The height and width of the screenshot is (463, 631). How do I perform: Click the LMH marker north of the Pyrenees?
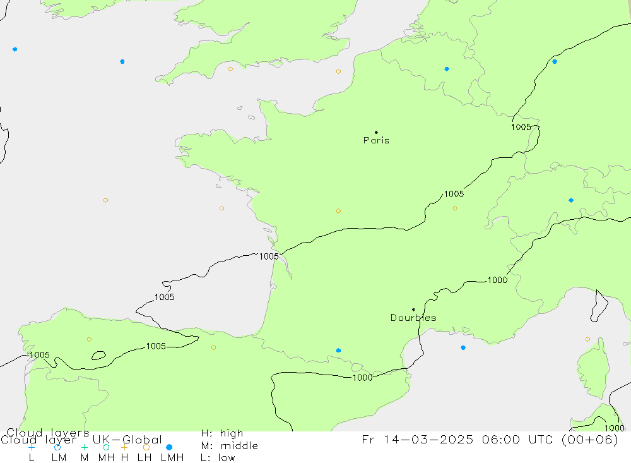[x=338, y=350]
